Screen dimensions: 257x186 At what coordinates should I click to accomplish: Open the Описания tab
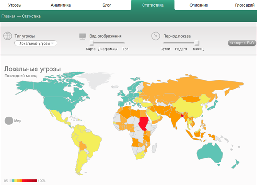click(199, 5)
